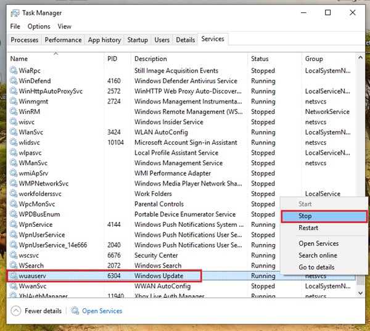Choose Go to details in context menu

324,267
